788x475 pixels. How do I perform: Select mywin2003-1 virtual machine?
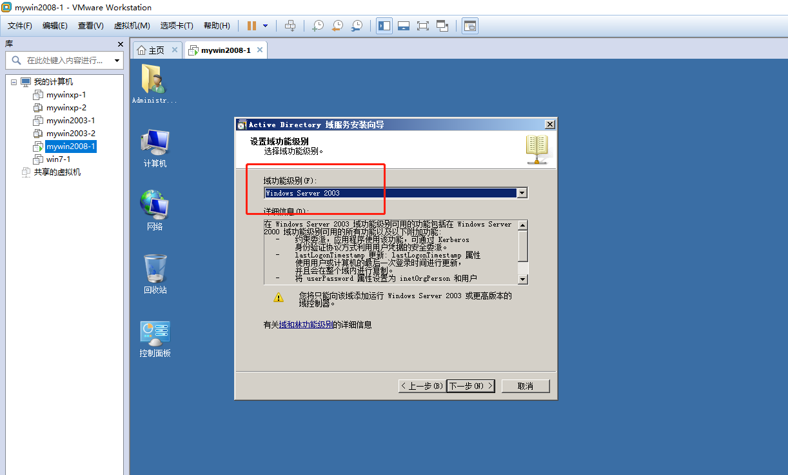71,121
